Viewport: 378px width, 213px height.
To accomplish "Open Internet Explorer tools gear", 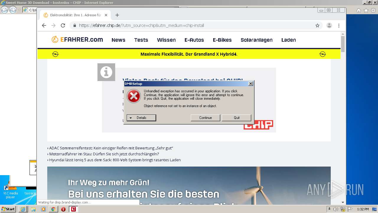I will [373, 10].
